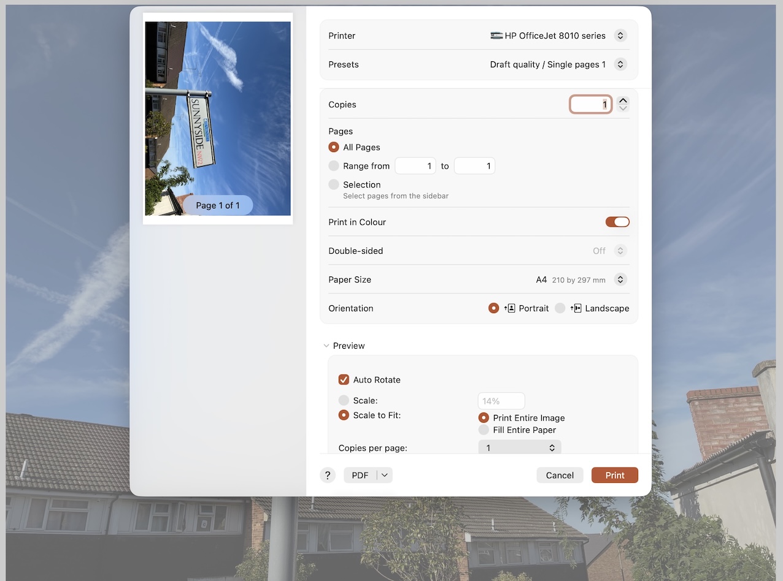Select the Scale radio button
The height and width of the screenshot is (581, 783).
[344, 400]
